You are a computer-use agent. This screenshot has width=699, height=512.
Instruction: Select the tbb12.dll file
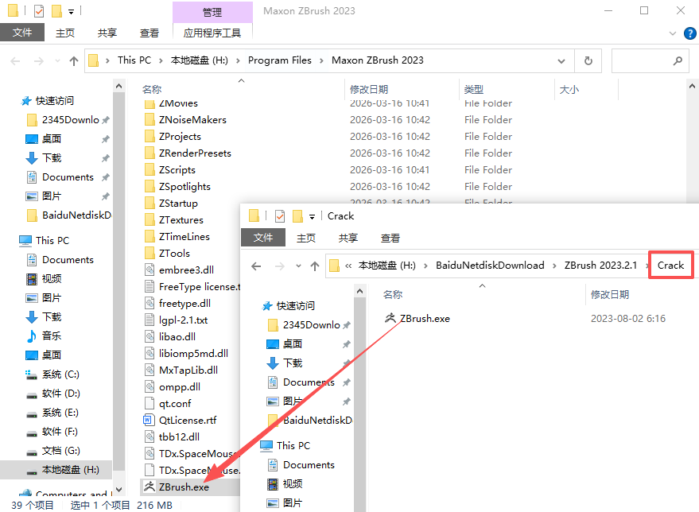(x=179, y=437)
